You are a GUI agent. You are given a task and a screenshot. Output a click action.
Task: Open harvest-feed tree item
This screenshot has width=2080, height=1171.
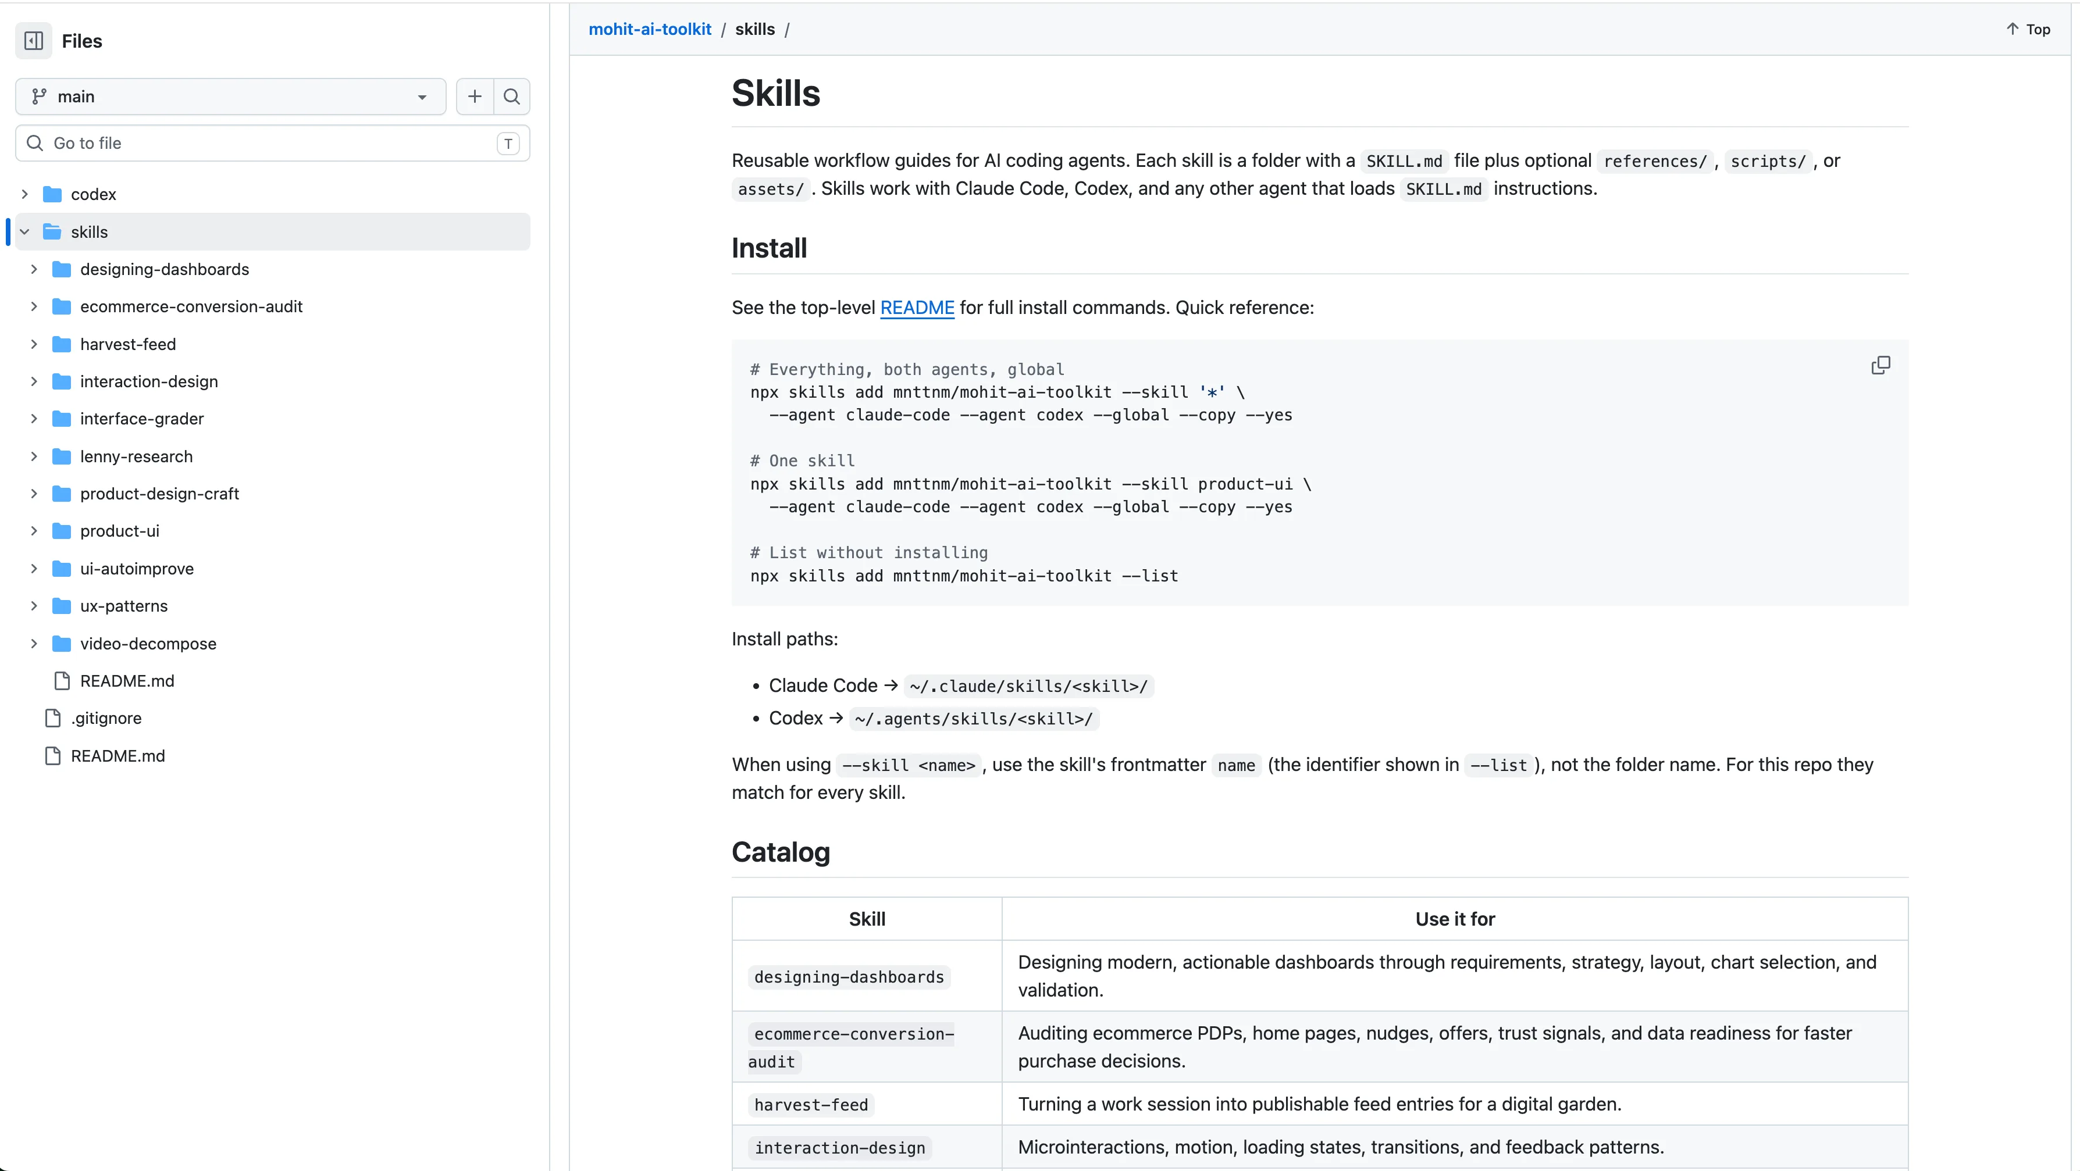pos(127,344)
